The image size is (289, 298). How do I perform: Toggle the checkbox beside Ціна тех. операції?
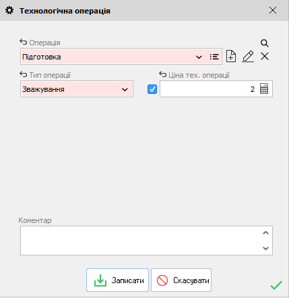pos(152,89)
